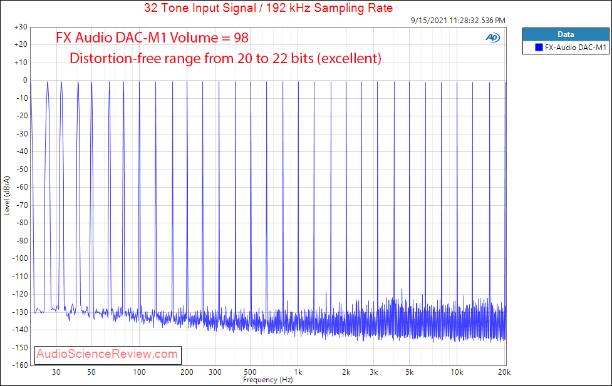Click the 'FX Audio DAC-M1 Volume = 98' annotation

(152, 38)
